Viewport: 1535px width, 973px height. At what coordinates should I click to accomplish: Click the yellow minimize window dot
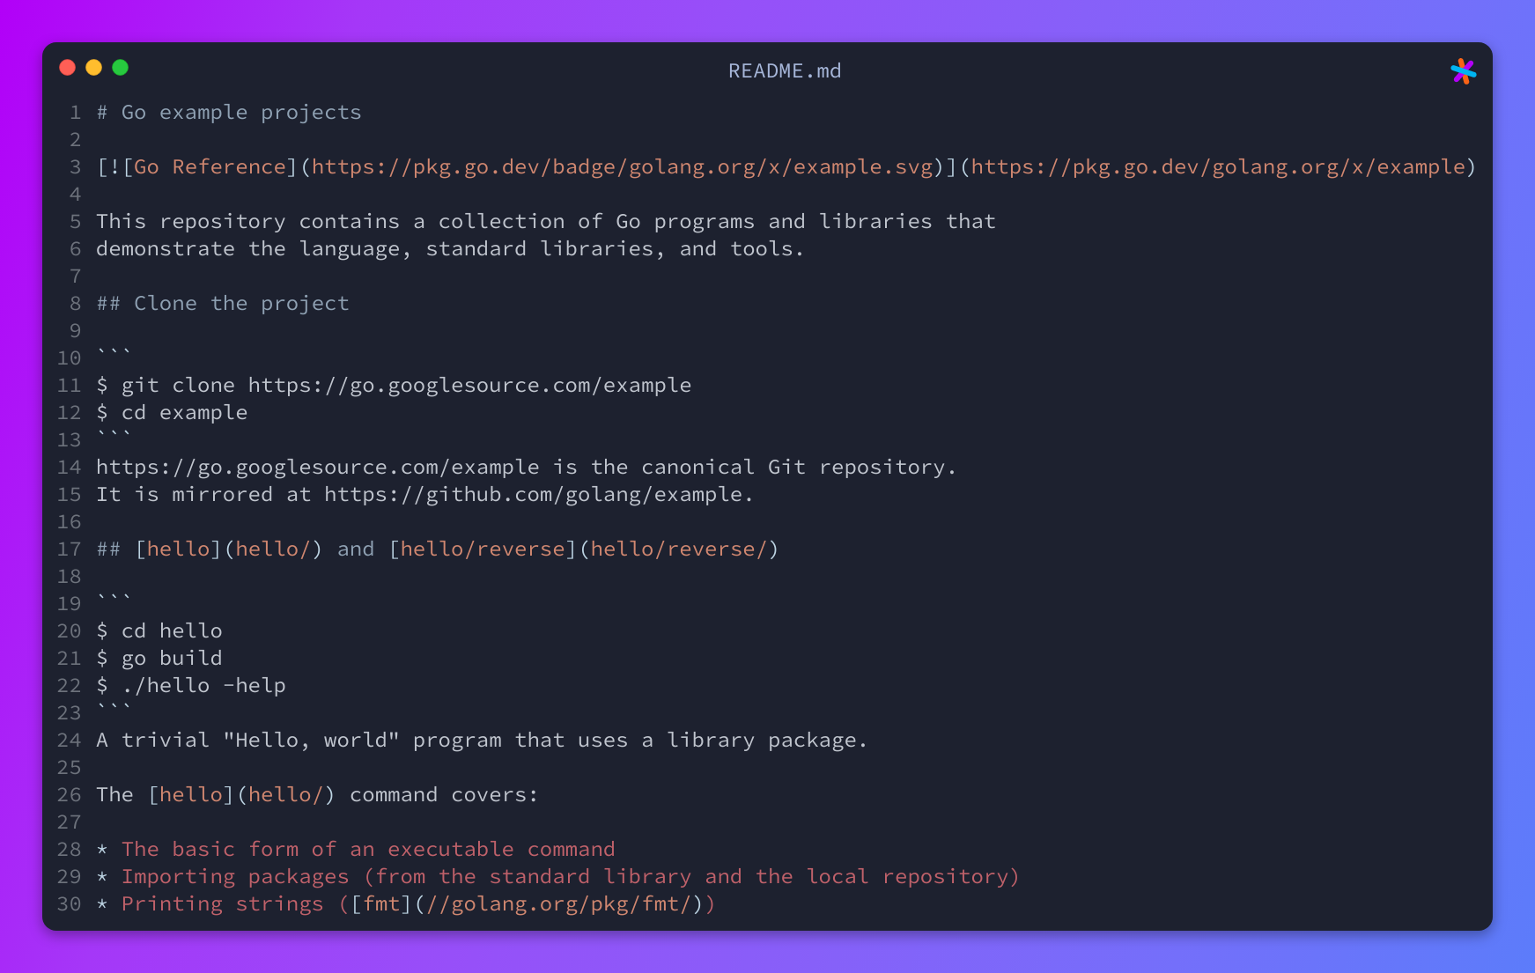click(93, 68)
